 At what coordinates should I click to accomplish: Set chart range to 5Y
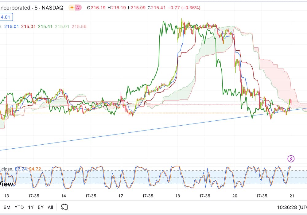click(x=41, y=207)
